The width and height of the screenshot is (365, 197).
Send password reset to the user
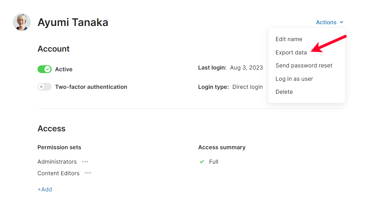pos(304,65)
